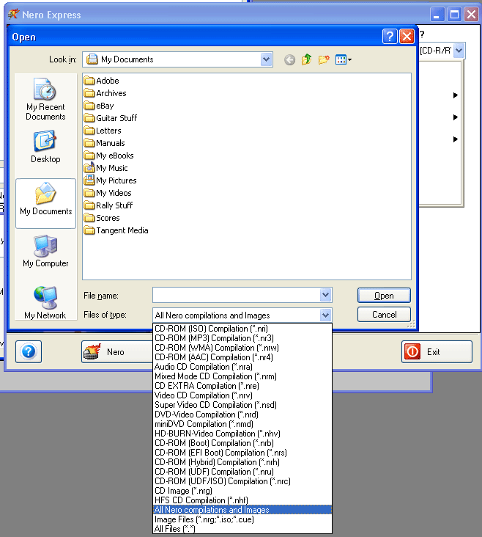The height and width of the screenshot is (537, 482).
Task: Create a new folder
Action: (324, 60)
